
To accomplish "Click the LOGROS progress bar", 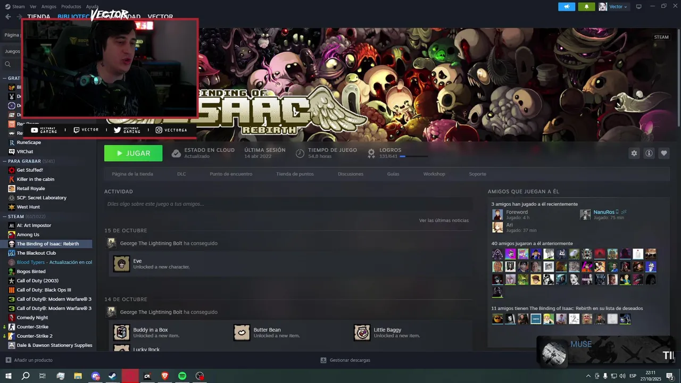I will (414, 156).
